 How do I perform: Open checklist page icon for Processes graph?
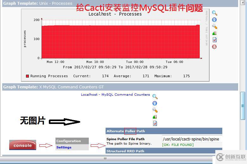[x=215, y=40]
